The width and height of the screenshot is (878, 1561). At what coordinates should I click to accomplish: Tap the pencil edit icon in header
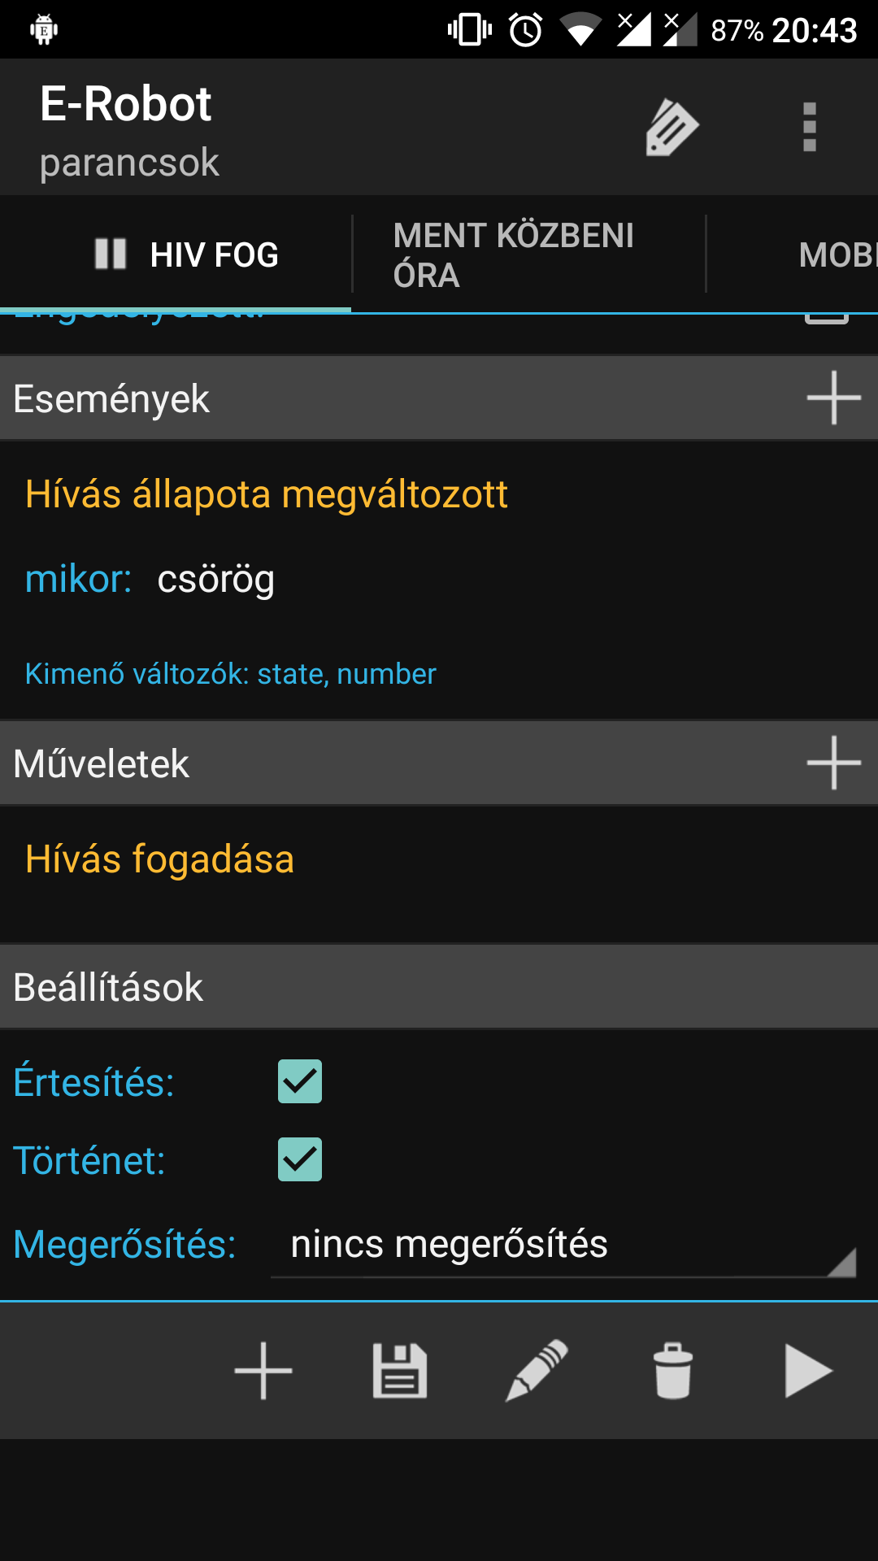pos(672,128)
